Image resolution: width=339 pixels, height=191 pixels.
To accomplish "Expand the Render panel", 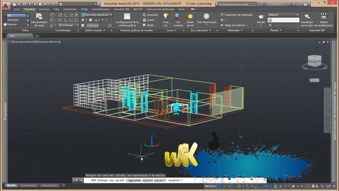I will (x=275, y=30).
